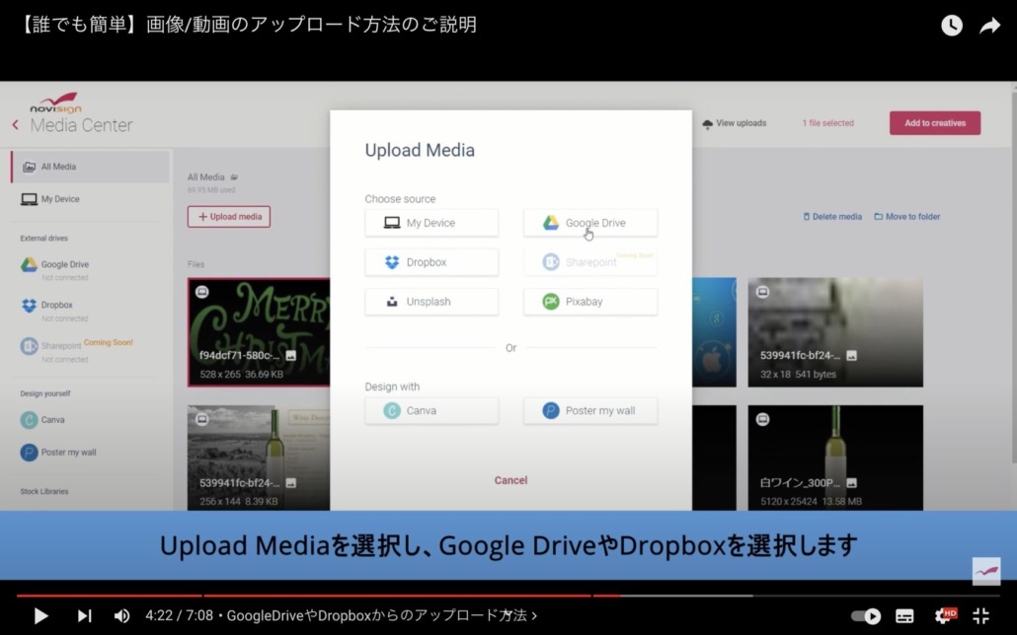The image size is (1017, 635).
Task: Click the Dropbox logo icon in dialog
Action: pos(392,262)
